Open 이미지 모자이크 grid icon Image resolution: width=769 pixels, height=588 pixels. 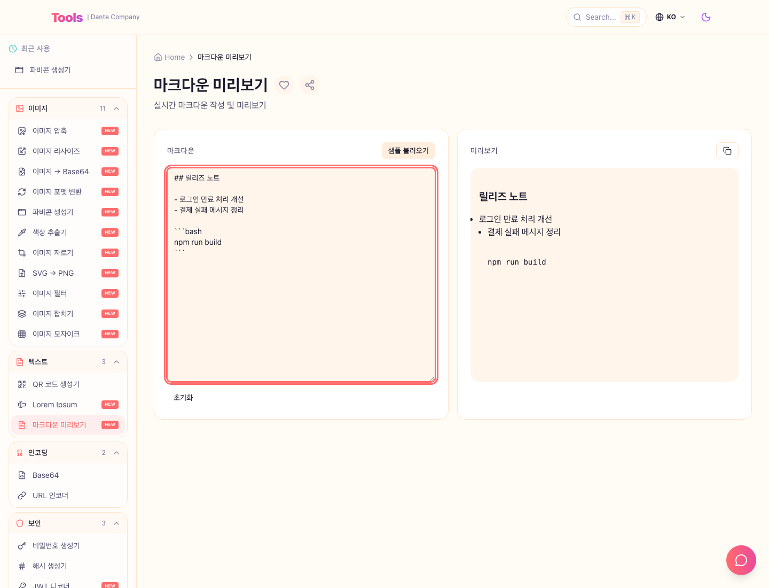pos(22,334)
